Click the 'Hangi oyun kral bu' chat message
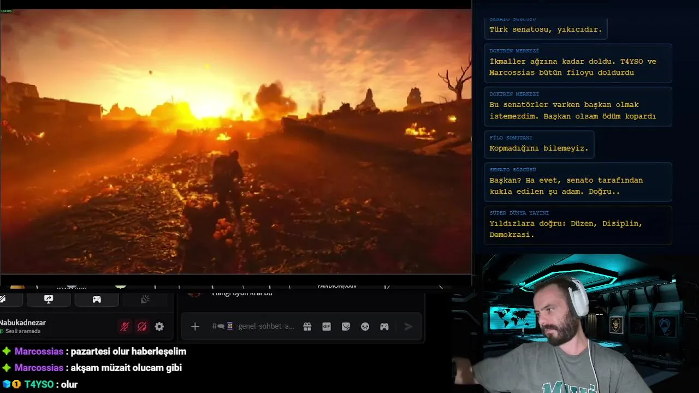 (241, 293)
